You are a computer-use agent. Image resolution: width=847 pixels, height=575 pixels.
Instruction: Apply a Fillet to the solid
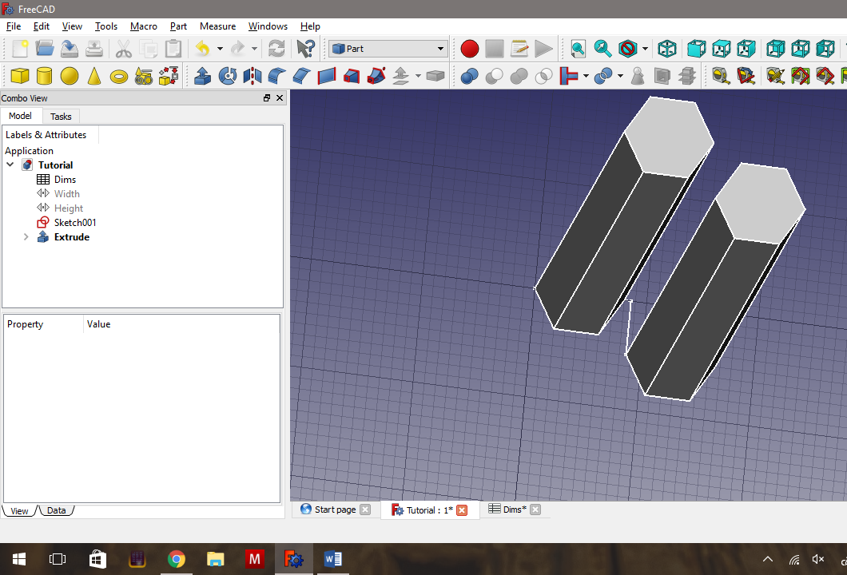(276, 76)
